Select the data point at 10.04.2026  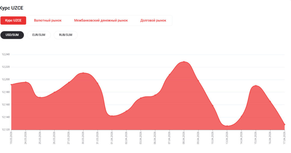tap(213, 106)
